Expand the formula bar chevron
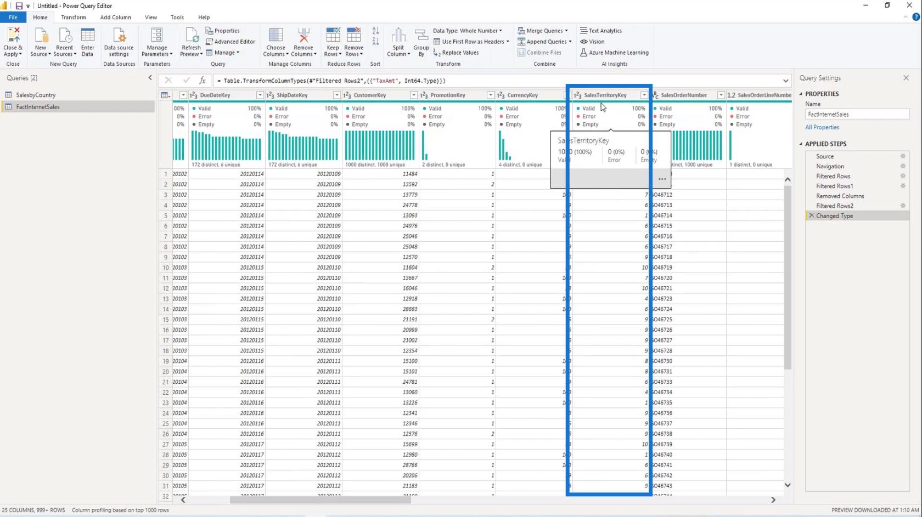 tap(786, 81)
